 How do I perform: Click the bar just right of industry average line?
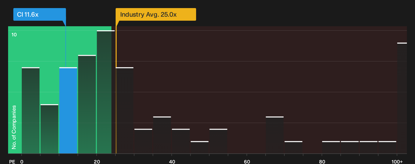pos(124,111)
